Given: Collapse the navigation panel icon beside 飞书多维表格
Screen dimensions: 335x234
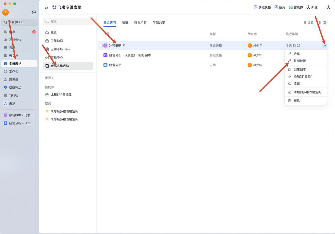Looking at the screenshot, I should (47, 7).
